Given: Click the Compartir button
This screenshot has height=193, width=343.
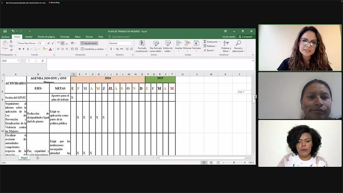Looking at the screenshot, I should [x=246, y=37].
